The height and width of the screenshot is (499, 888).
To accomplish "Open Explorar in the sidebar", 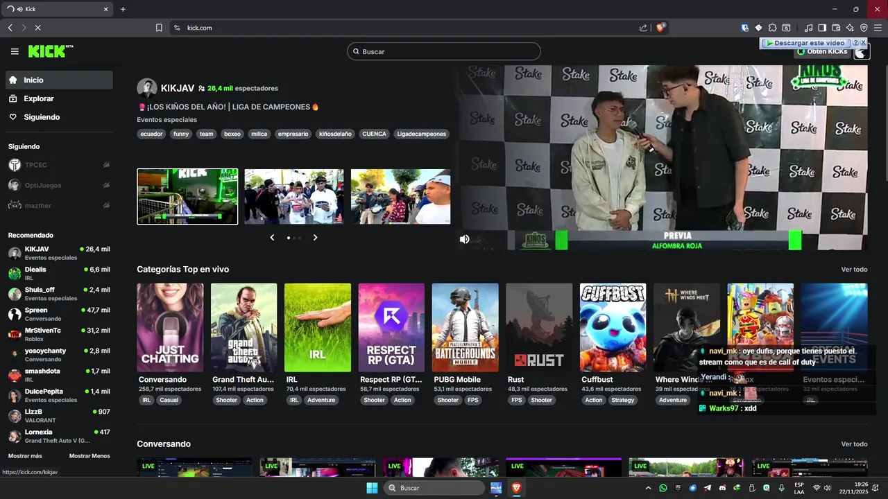I will tap(59, 98).
